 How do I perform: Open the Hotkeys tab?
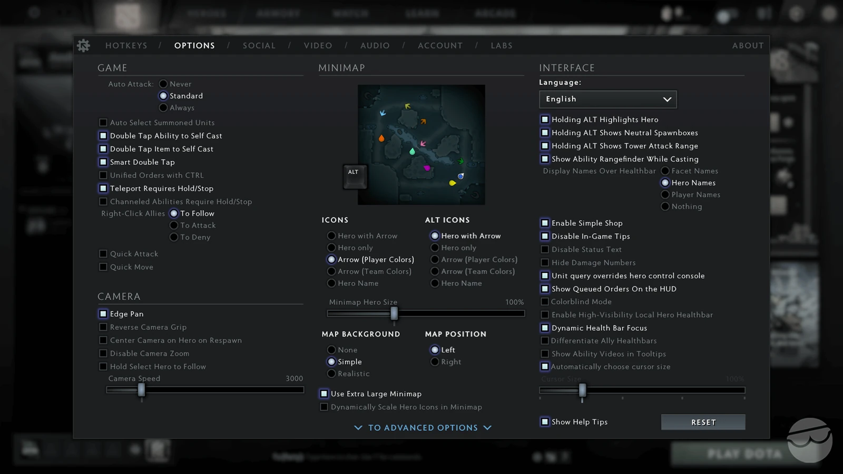(126, 46)
